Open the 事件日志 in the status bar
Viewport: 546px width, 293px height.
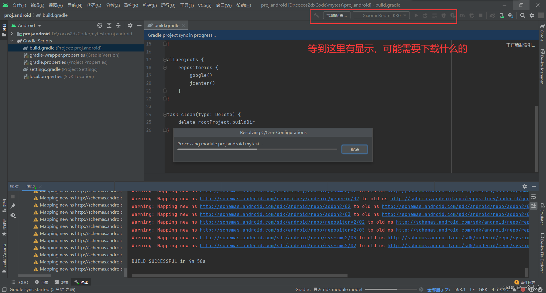(x=528, y=282)
